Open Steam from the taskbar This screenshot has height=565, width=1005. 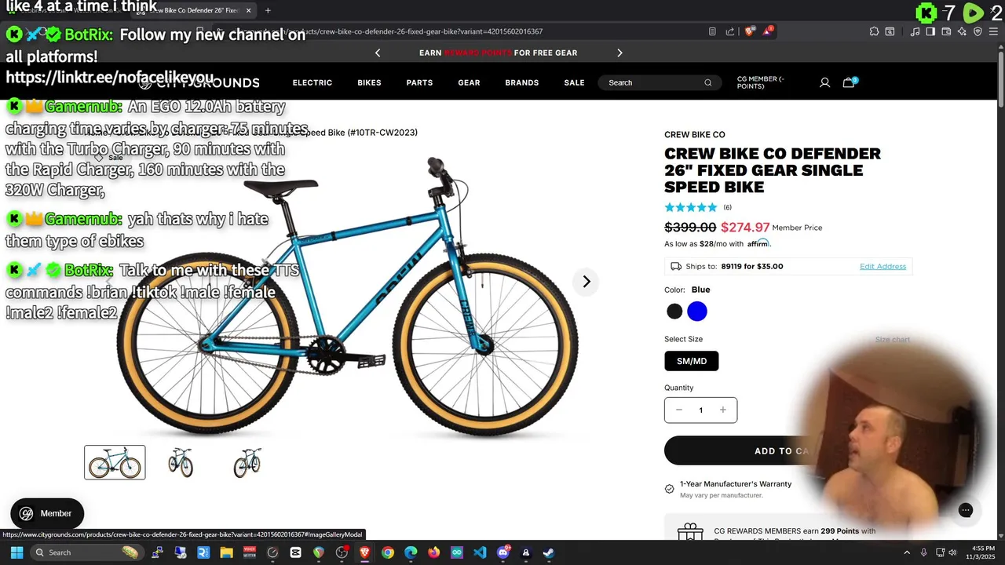point(548,552)
